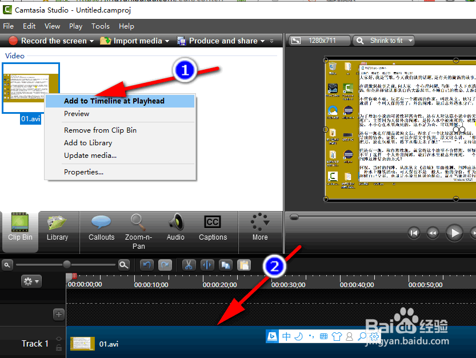Click timeline zoom in magnifier icon

123,265
